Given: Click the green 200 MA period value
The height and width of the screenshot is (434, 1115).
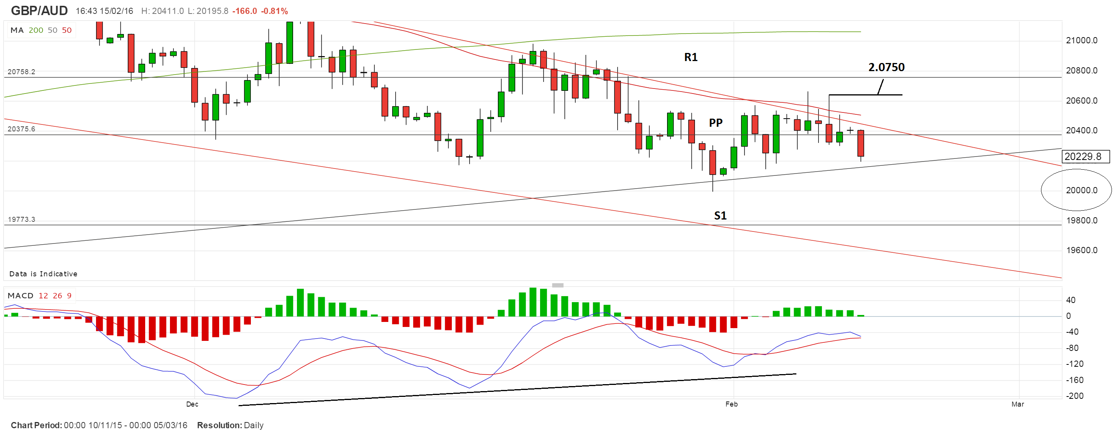Looking at the screenshot, I should coord(36,30).
